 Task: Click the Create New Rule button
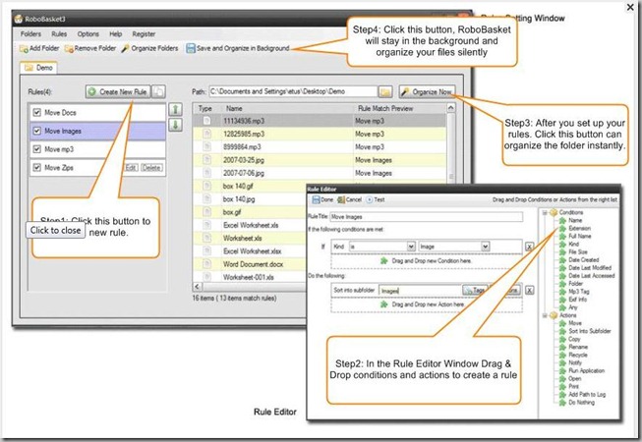point(118,91)
